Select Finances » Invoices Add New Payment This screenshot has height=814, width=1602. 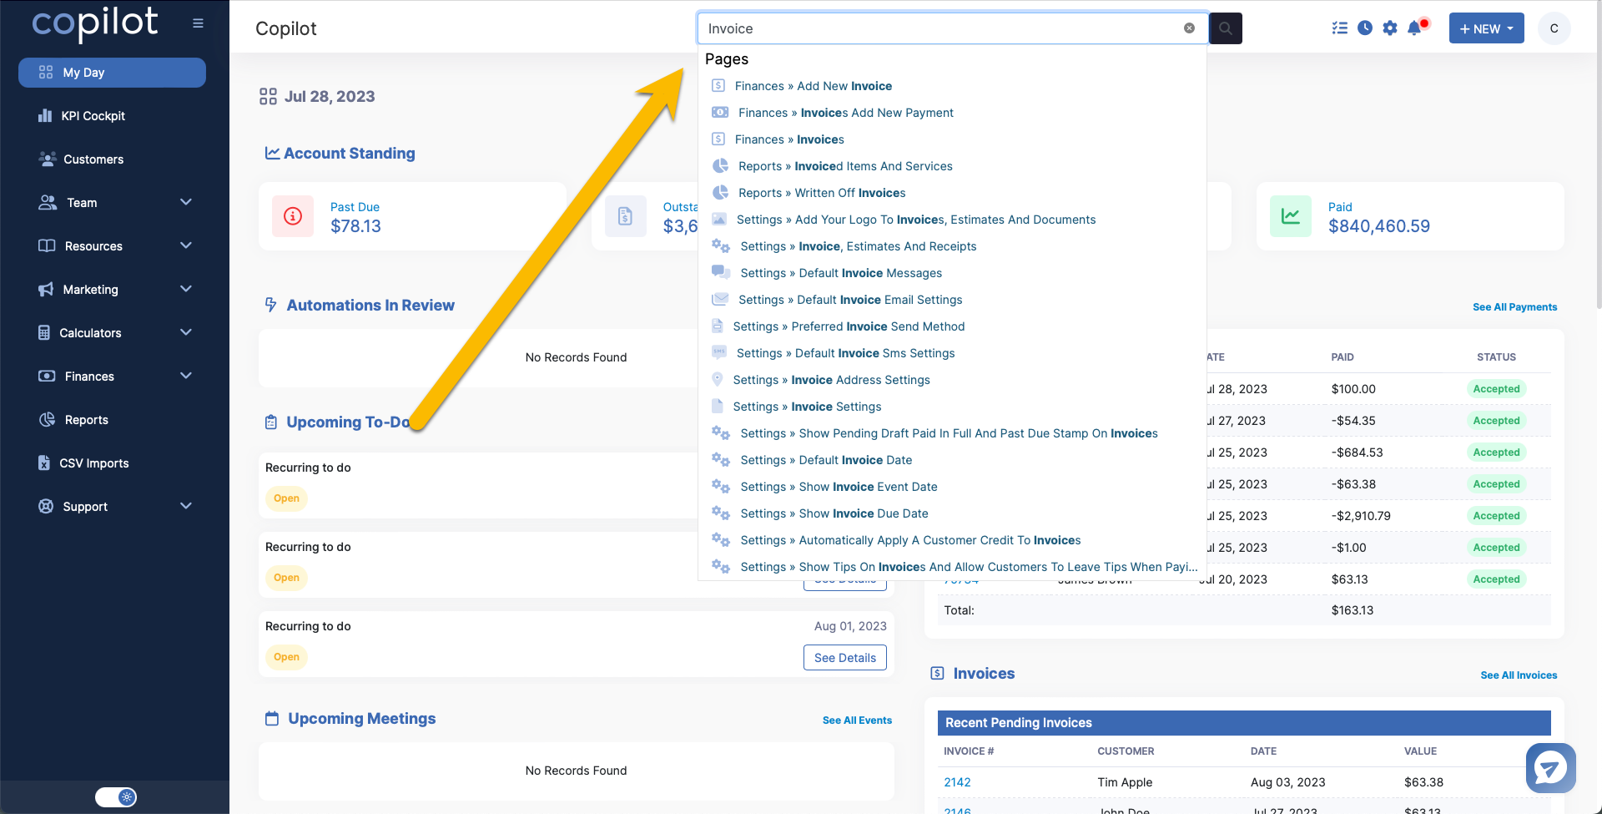click(x=845, y=113)
